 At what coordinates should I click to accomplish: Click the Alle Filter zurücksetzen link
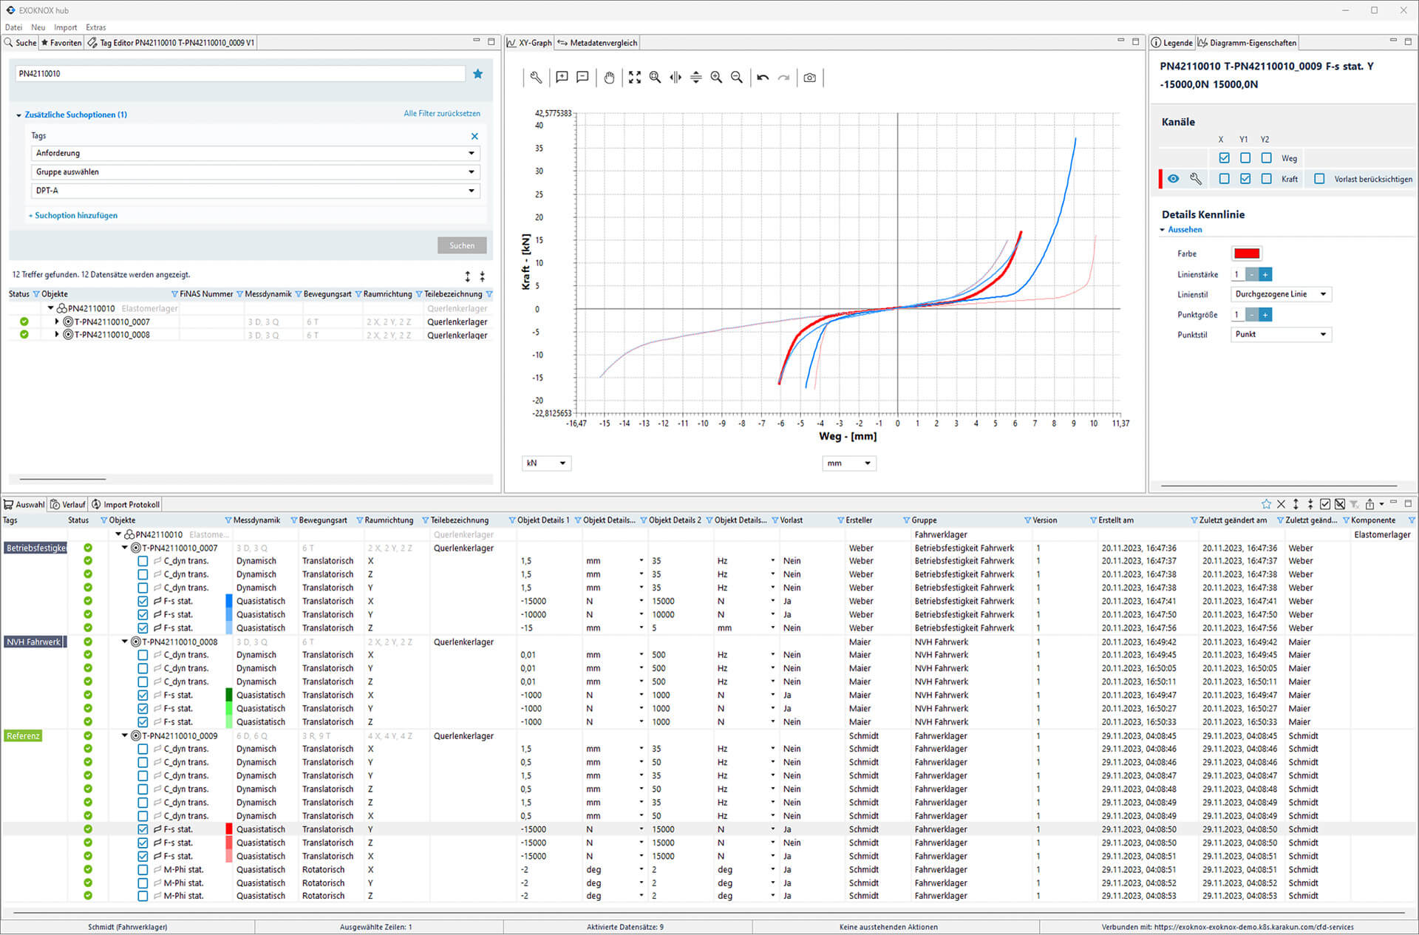441,113
